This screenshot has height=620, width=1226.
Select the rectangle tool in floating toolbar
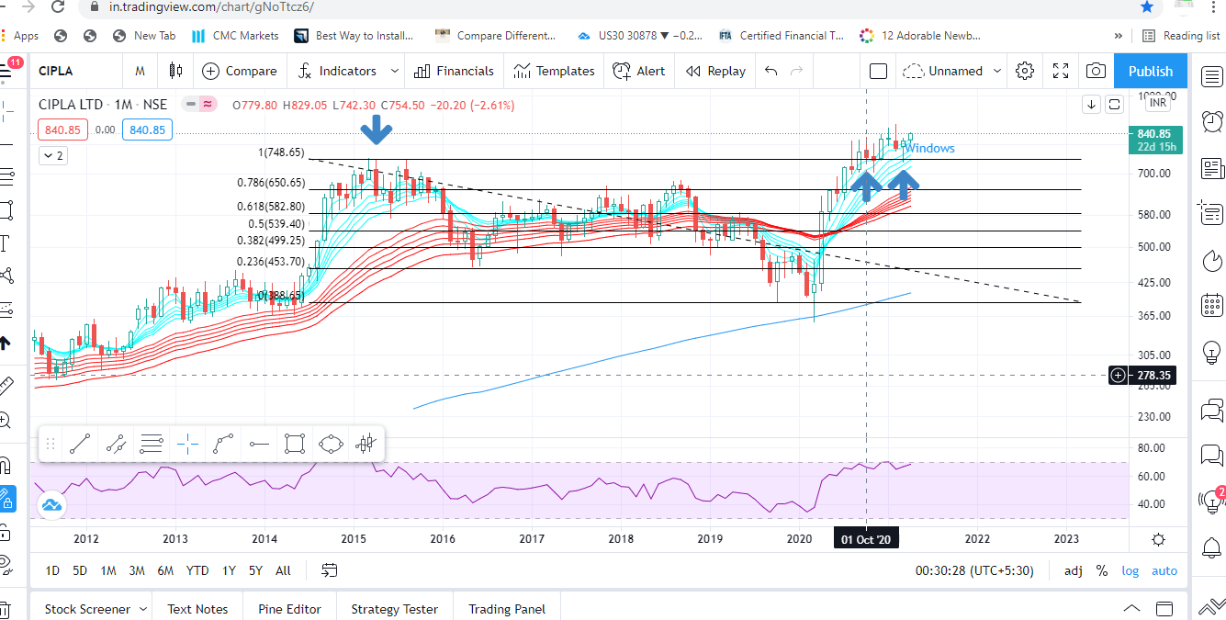295,445
